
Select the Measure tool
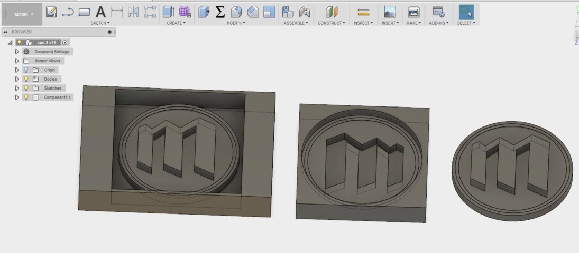point(363,13)
